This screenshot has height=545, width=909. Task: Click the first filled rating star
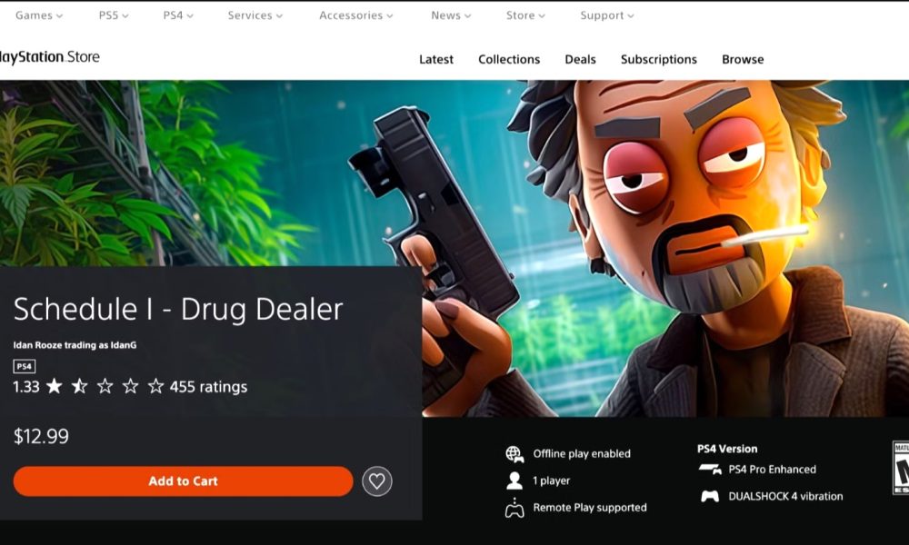[55, 386]
